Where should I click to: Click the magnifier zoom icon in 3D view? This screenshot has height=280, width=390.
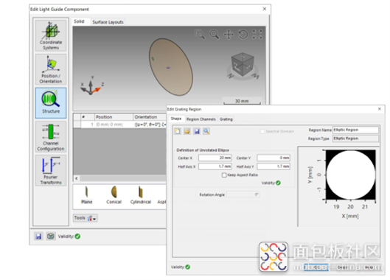(214, 35)
